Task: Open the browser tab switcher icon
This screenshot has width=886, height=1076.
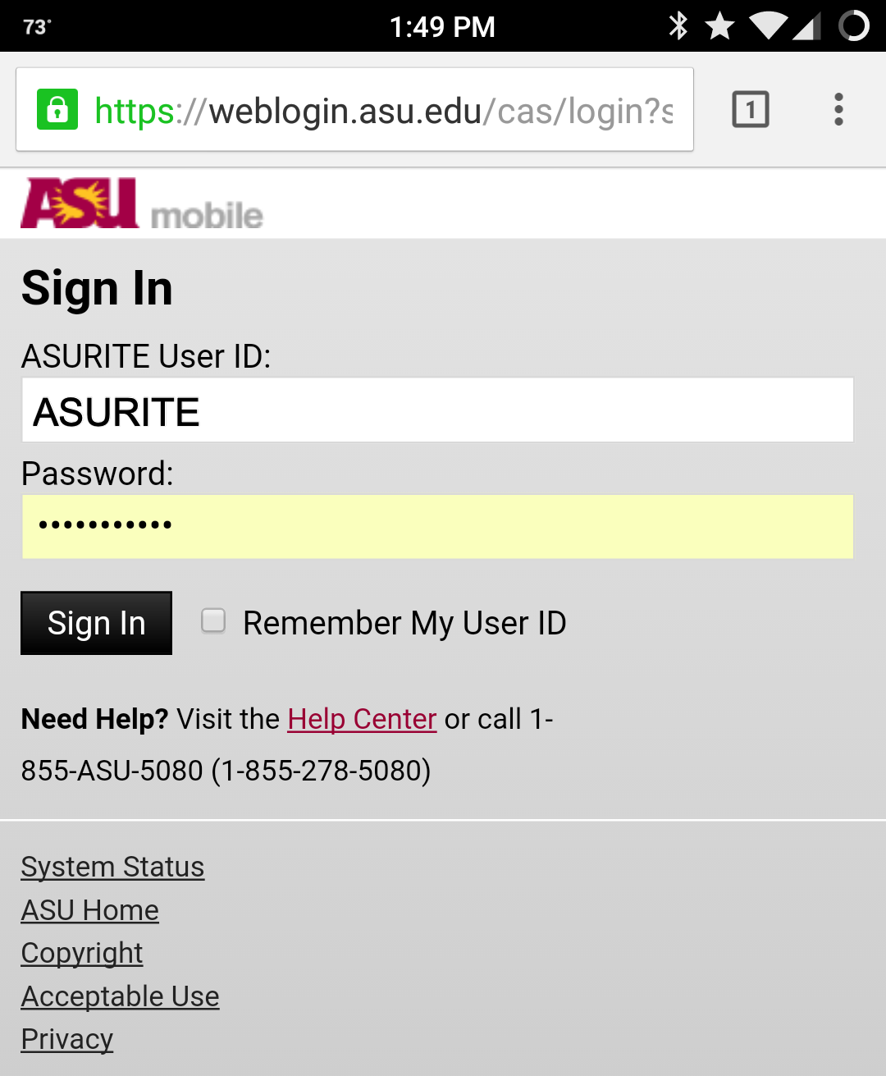Action: coord(750,109)
